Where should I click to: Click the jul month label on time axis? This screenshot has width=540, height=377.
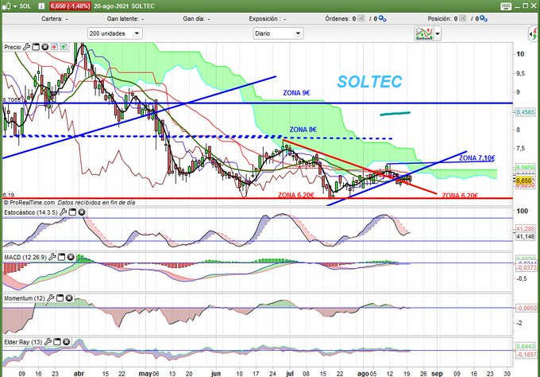pos(290,373)
